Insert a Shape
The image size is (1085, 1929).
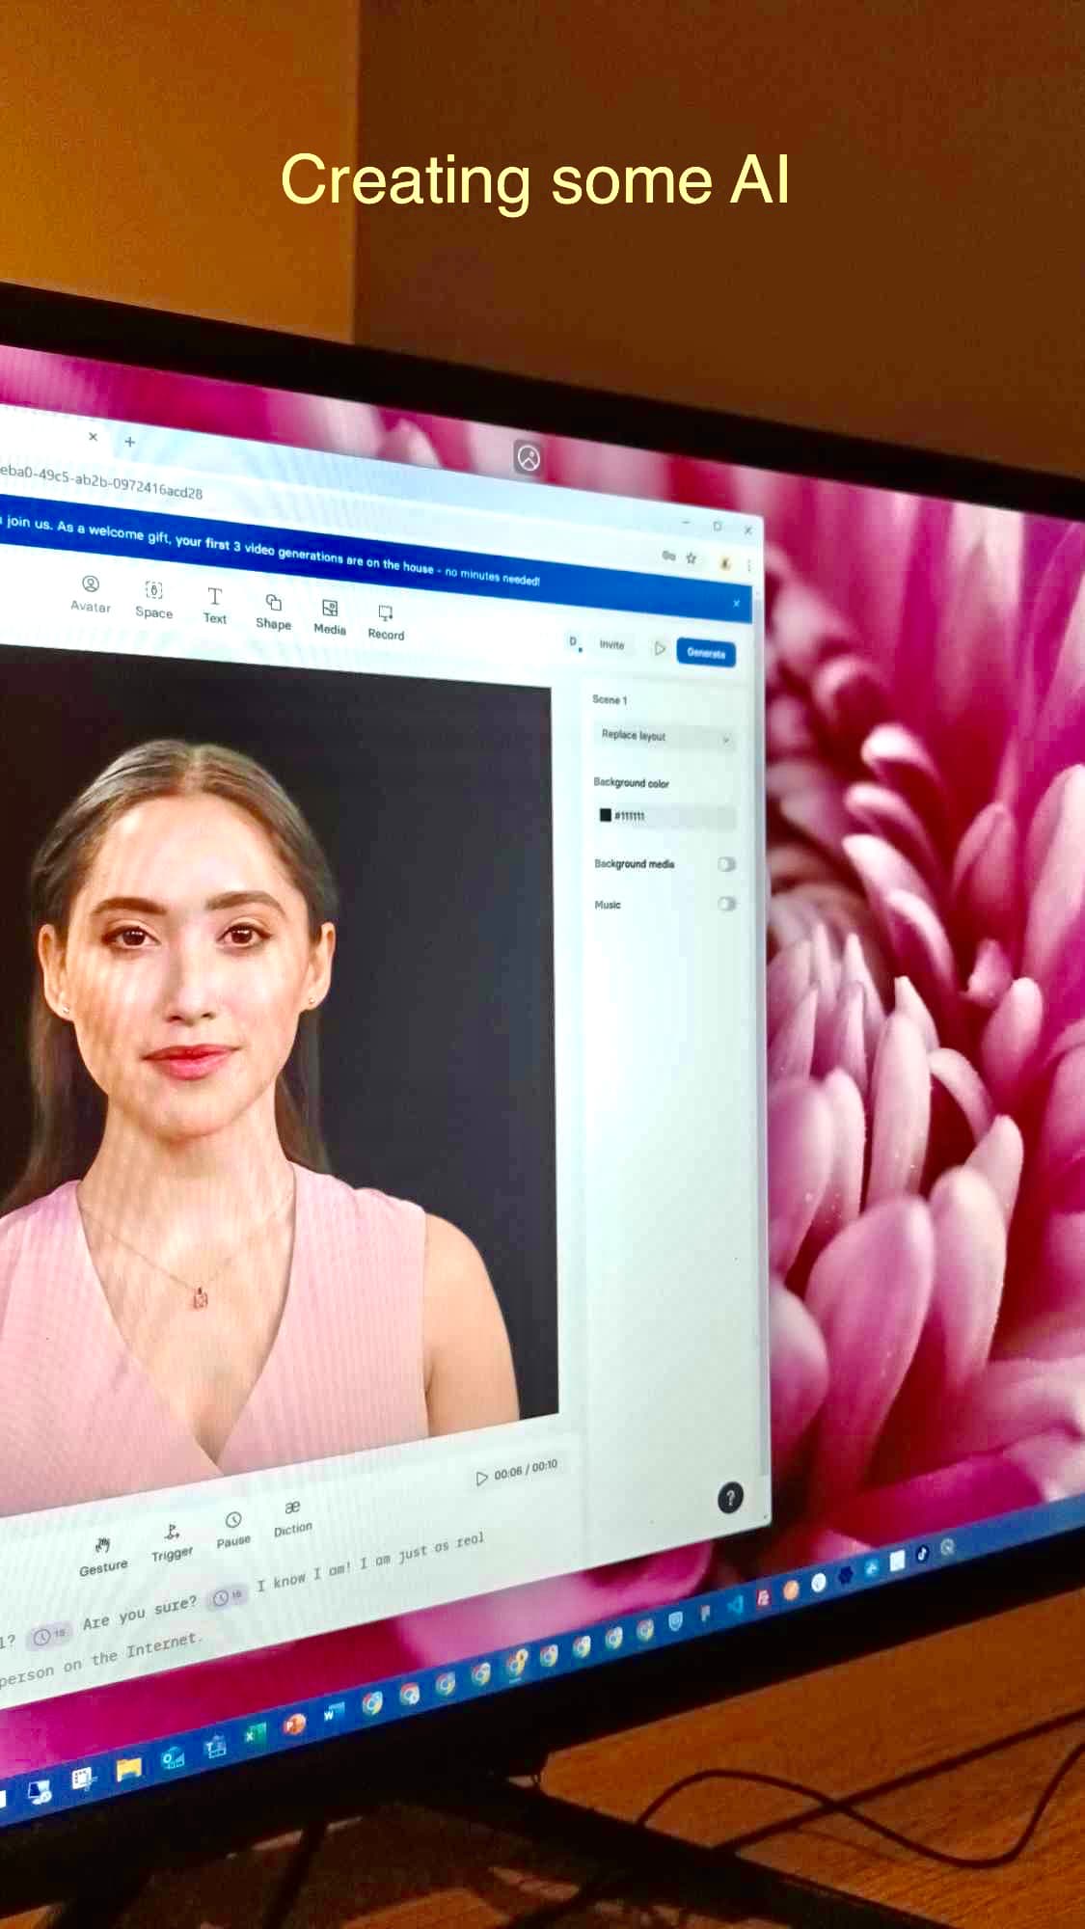coord(274,611)
